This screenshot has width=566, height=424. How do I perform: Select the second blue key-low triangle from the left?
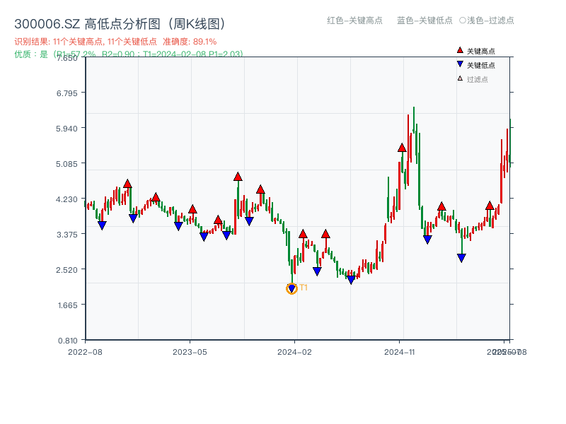133,218
